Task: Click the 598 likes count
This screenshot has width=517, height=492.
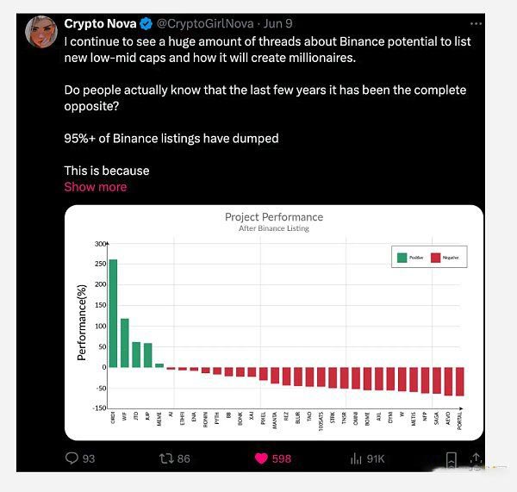Action: coord(282,458)
